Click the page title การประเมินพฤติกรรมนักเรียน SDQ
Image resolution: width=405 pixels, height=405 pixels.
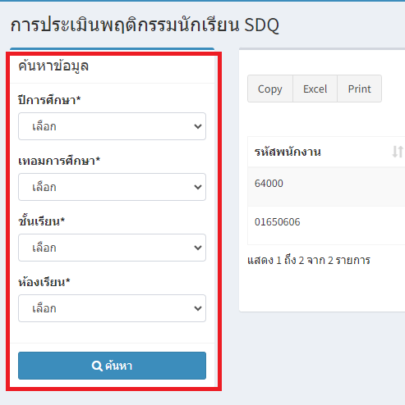coord(145,25)
